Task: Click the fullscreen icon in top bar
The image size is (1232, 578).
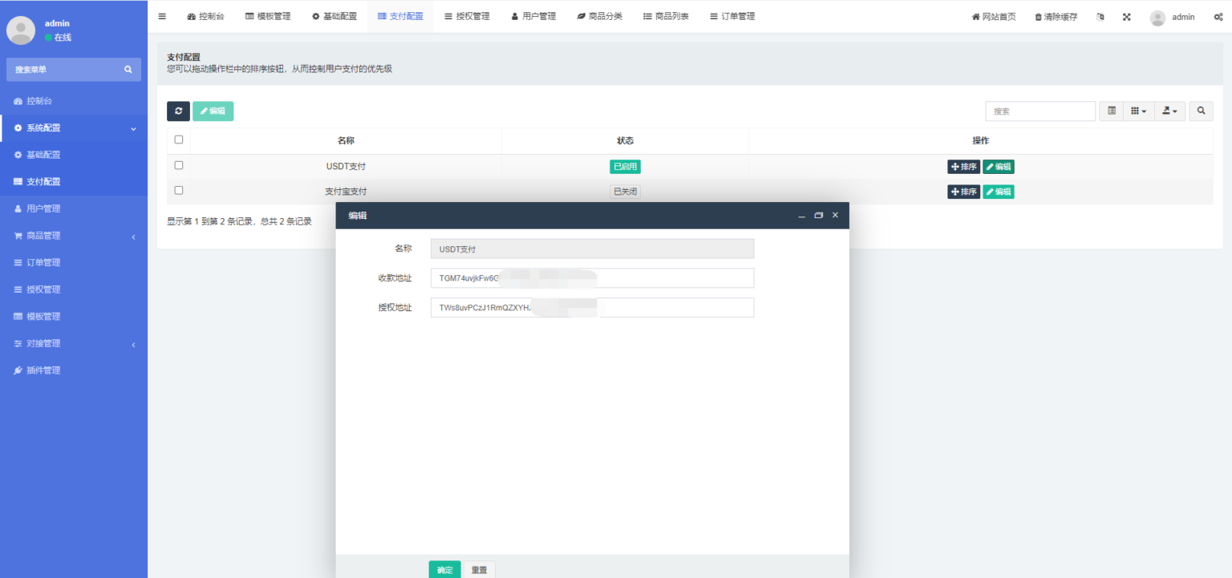Action: pos(1126,17)
